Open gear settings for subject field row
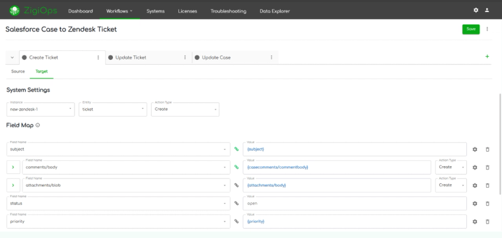The image size is (502, 238). click(475, 149)
